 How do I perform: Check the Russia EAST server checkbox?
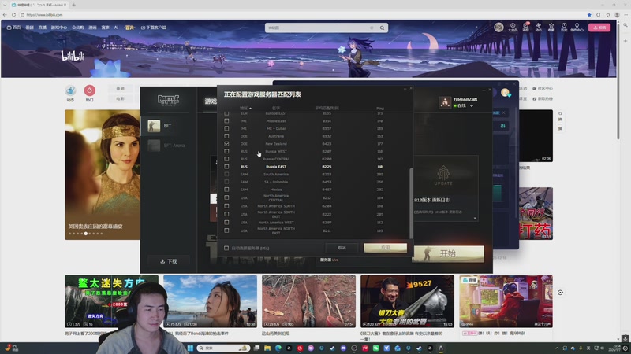pyautogui.click(x=226, y=167)
